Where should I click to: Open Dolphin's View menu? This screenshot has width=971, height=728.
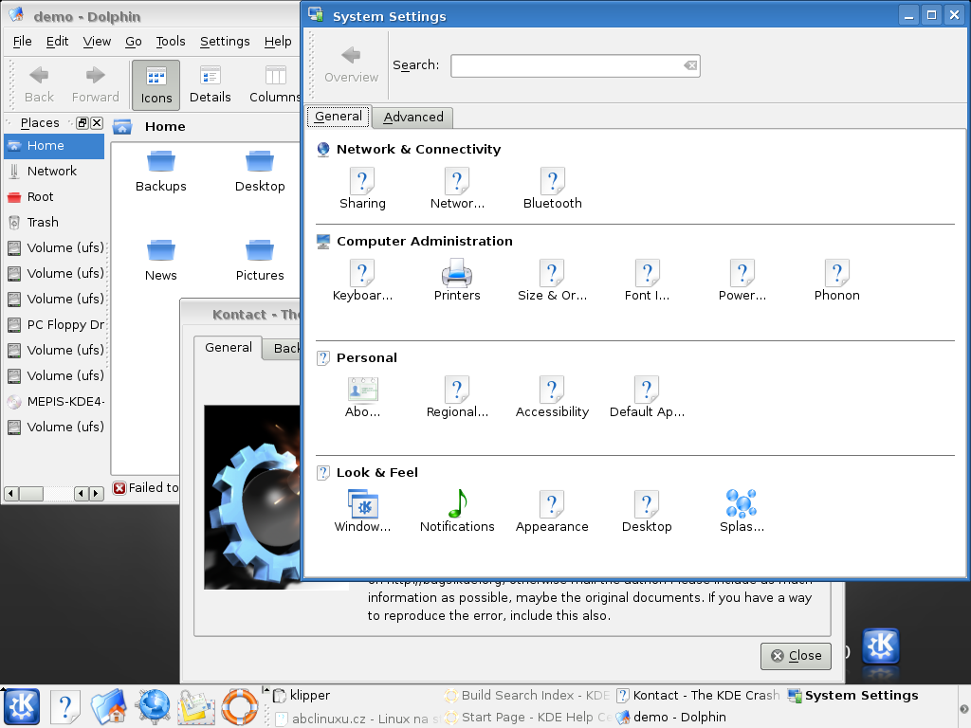click(97, 42)
